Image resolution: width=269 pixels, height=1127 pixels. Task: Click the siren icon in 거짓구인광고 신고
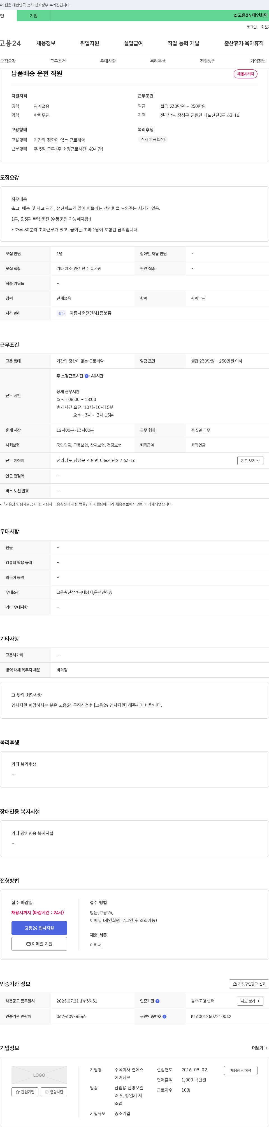point(235,984)
